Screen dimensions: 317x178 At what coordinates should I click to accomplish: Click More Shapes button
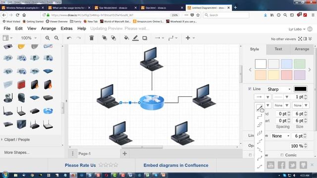click(x=17, y=152)
